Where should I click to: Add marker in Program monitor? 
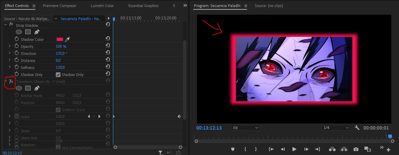coord(233,149)
